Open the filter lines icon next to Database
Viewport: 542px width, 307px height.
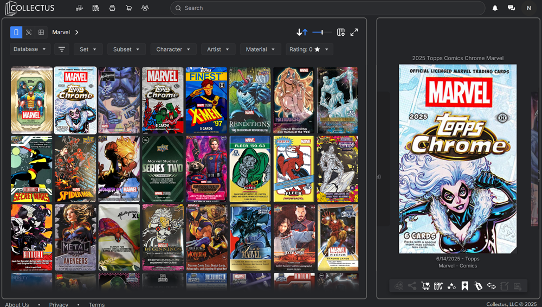(62, 49)
